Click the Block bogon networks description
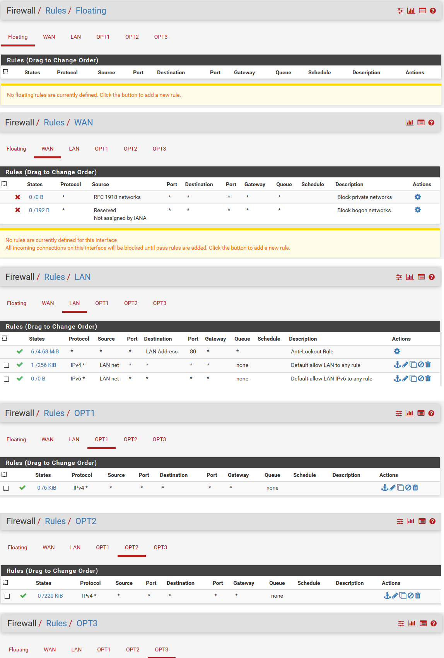Viewport: 444px width, 658px height. click(x=364, y=210)
